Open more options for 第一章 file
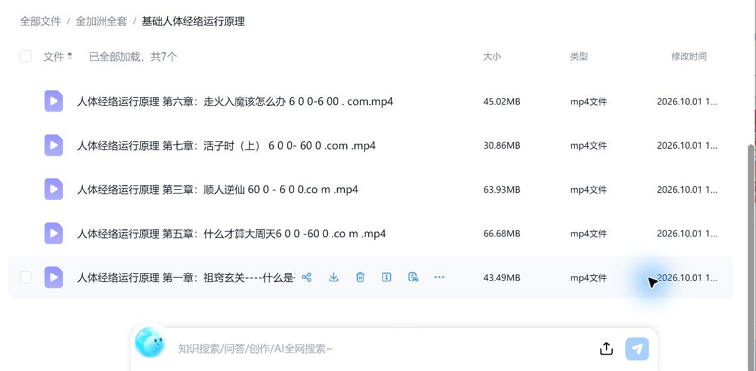The width and height of the screenshot is (756, 371). click(440, 277)
